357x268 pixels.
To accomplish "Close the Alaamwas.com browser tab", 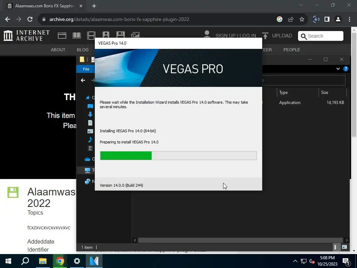I will (x=81, y=6).
